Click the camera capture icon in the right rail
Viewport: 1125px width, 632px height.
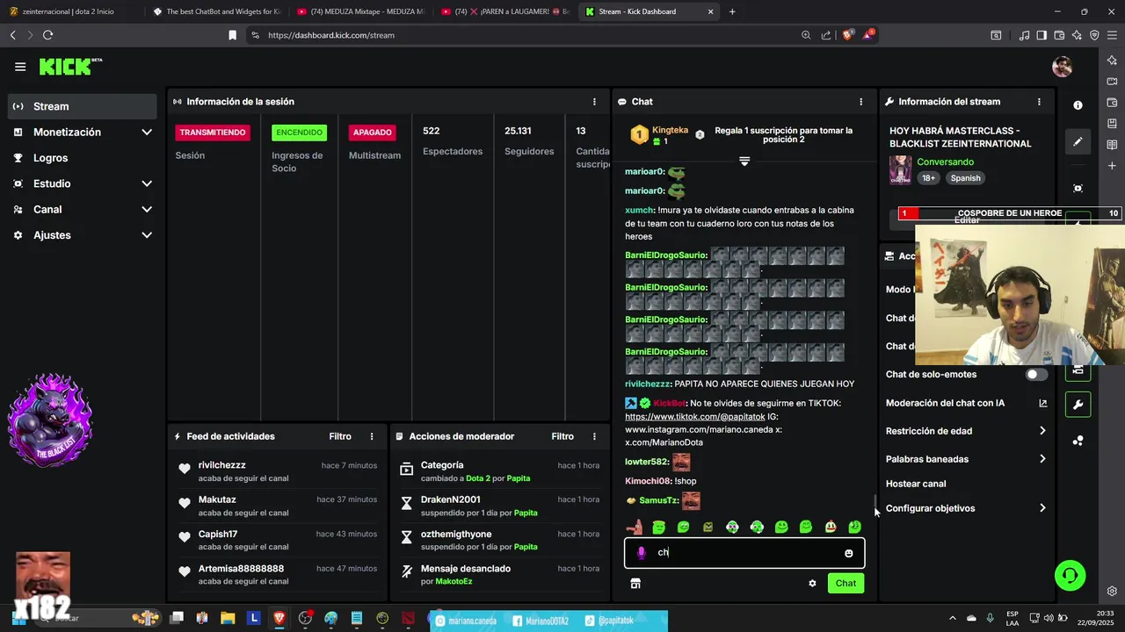[1078, 189]
